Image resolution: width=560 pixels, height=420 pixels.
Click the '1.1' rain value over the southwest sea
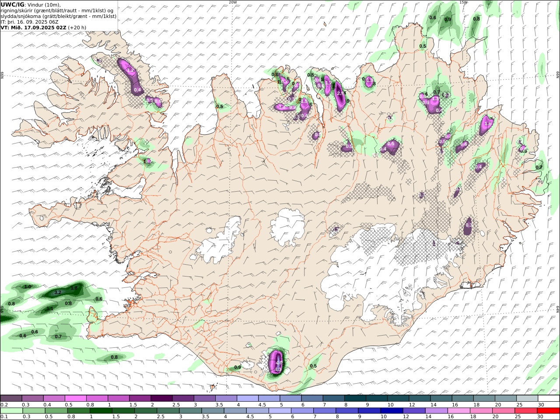point(50,309)
